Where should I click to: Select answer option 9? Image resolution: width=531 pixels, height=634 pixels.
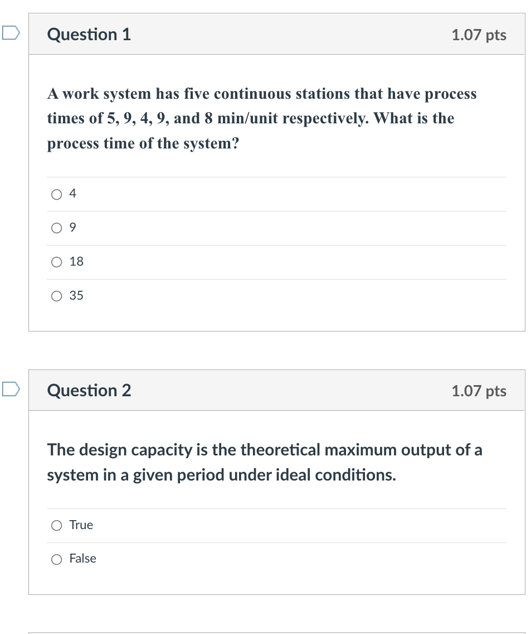point(56,228)
